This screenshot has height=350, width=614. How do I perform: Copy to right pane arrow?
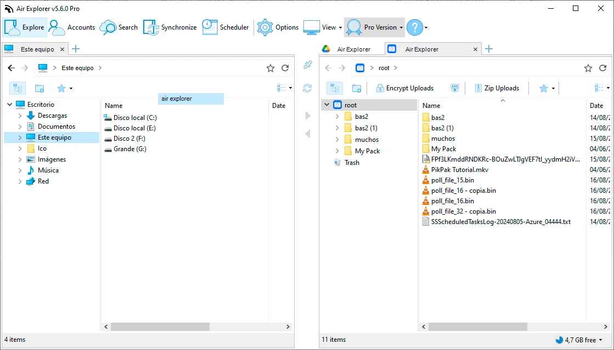tap(308, 116)
